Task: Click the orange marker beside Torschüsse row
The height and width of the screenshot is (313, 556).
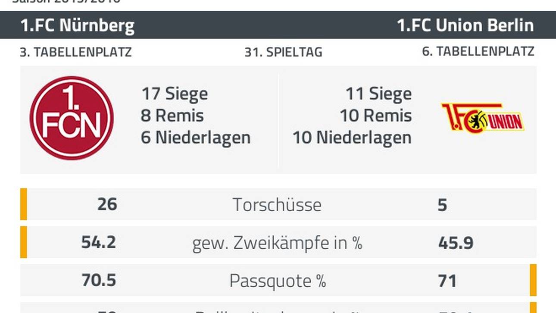Action: tap(24, 204)
